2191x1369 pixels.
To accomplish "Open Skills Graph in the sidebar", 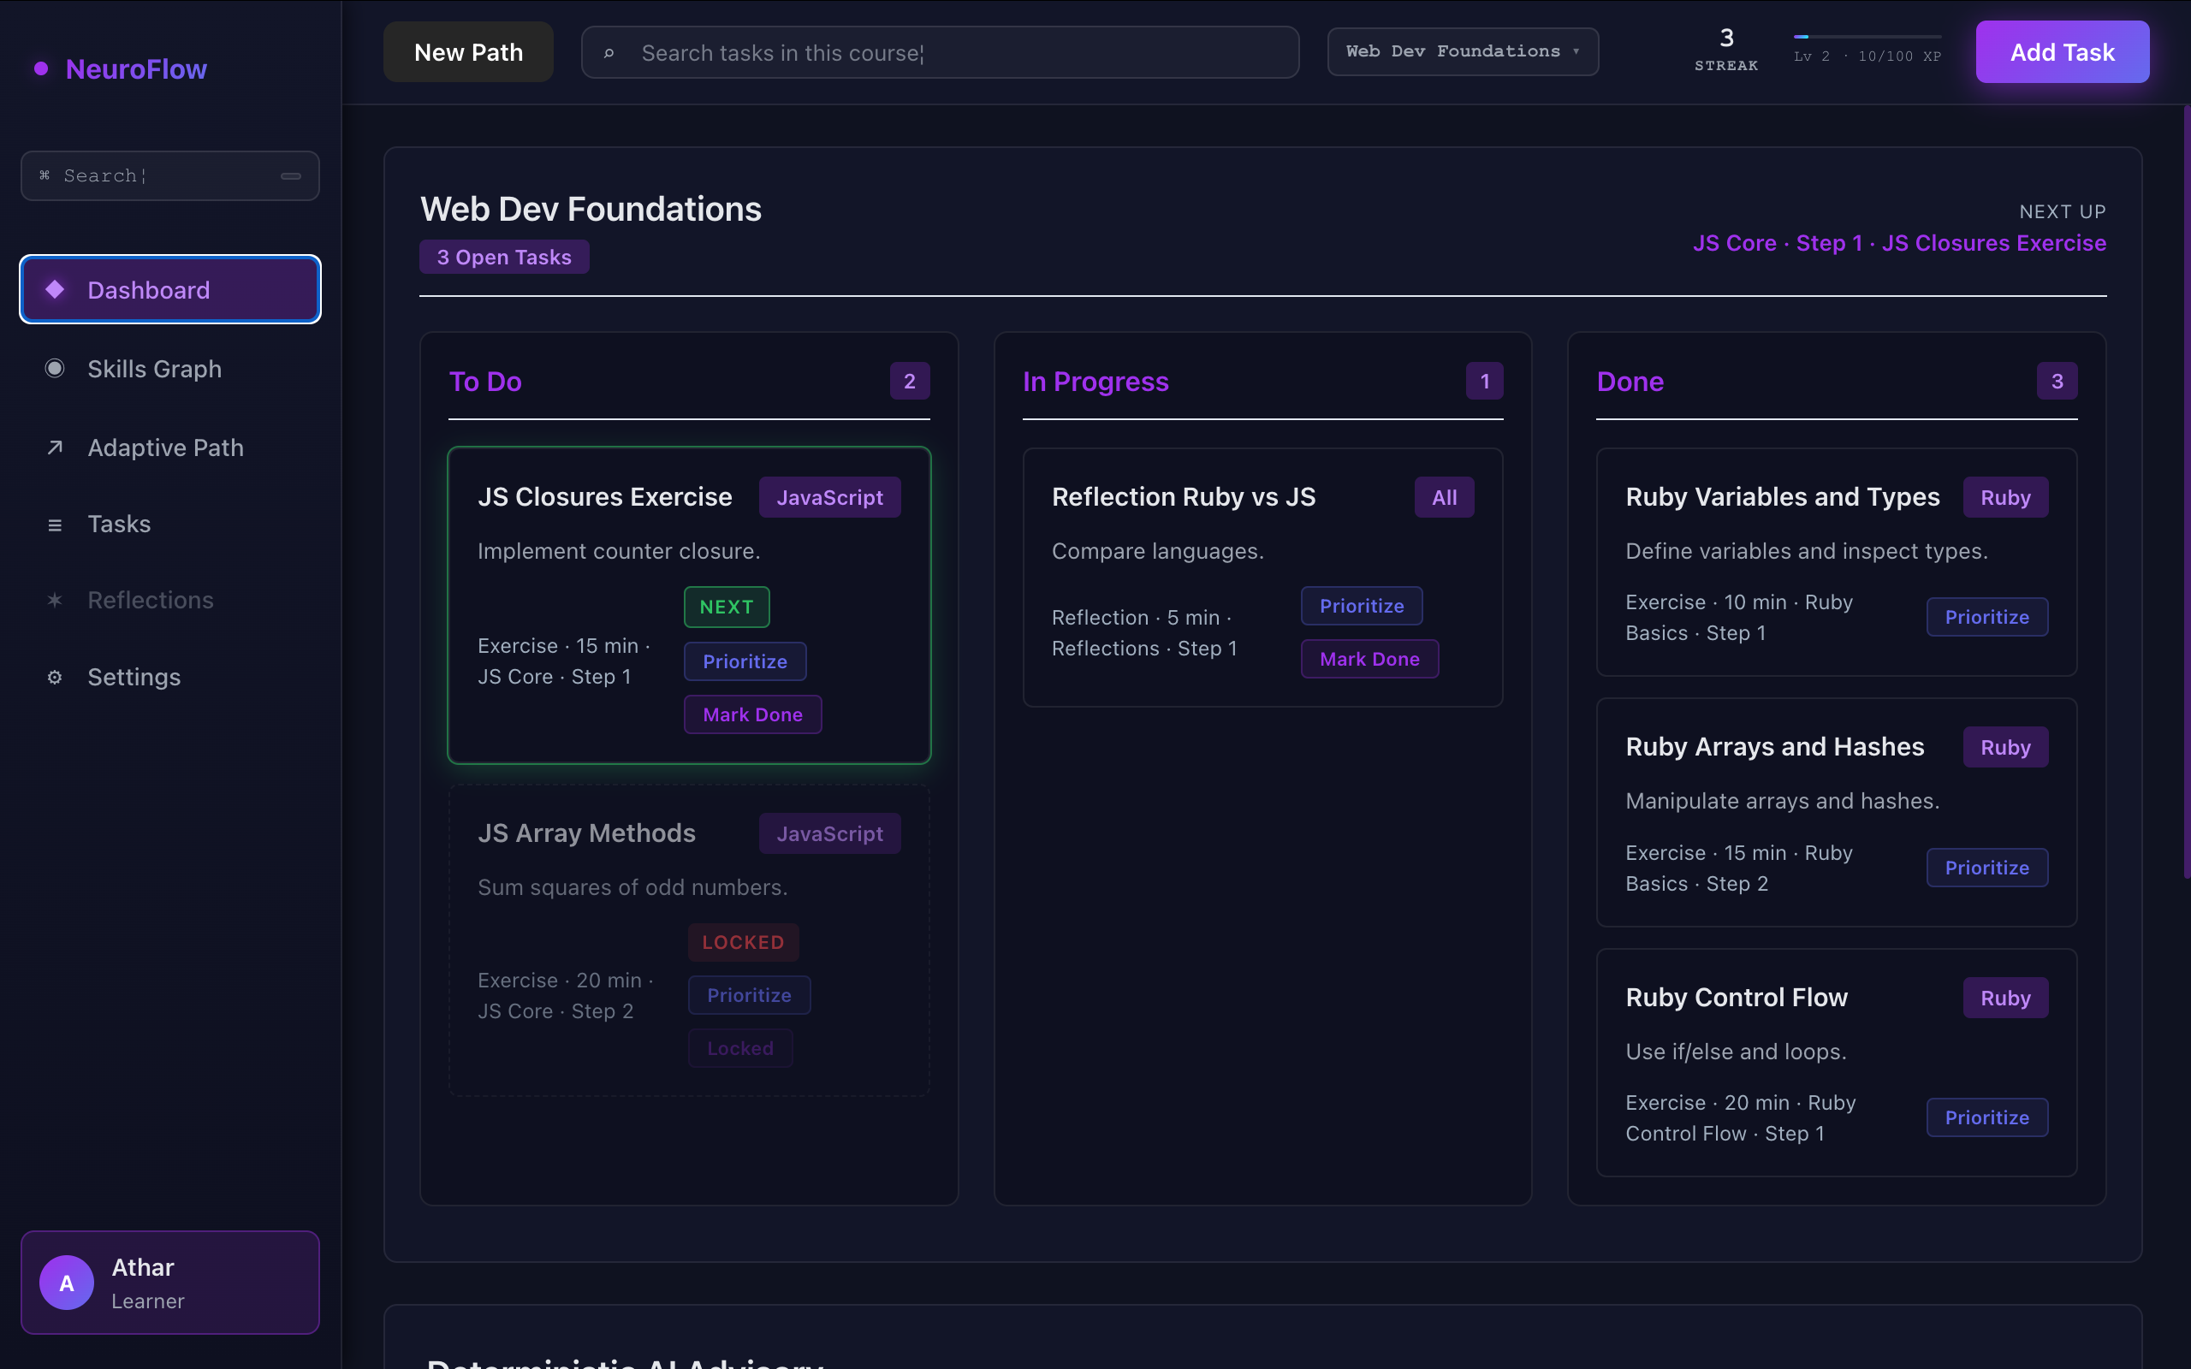I will pos(170,369).
